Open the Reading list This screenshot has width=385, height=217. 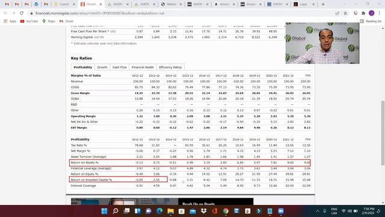pos(371,21)
